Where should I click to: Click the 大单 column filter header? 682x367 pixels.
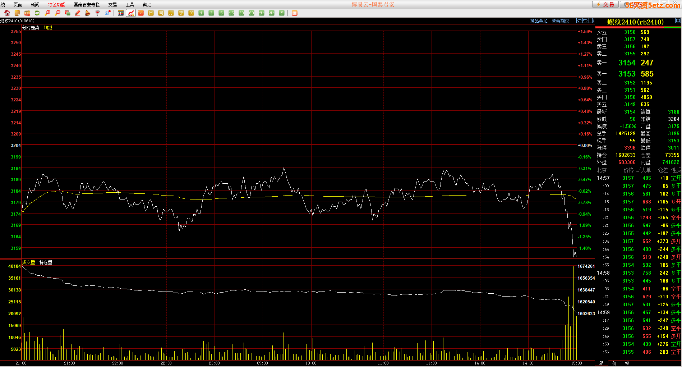[x=644, y=170]
